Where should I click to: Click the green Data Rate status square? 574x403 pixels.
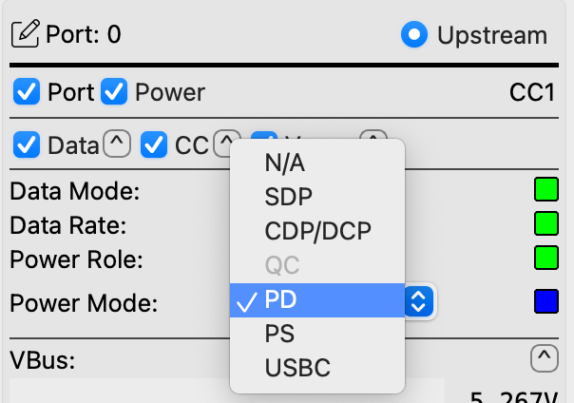pyautogui.click(x=545, y=223)
